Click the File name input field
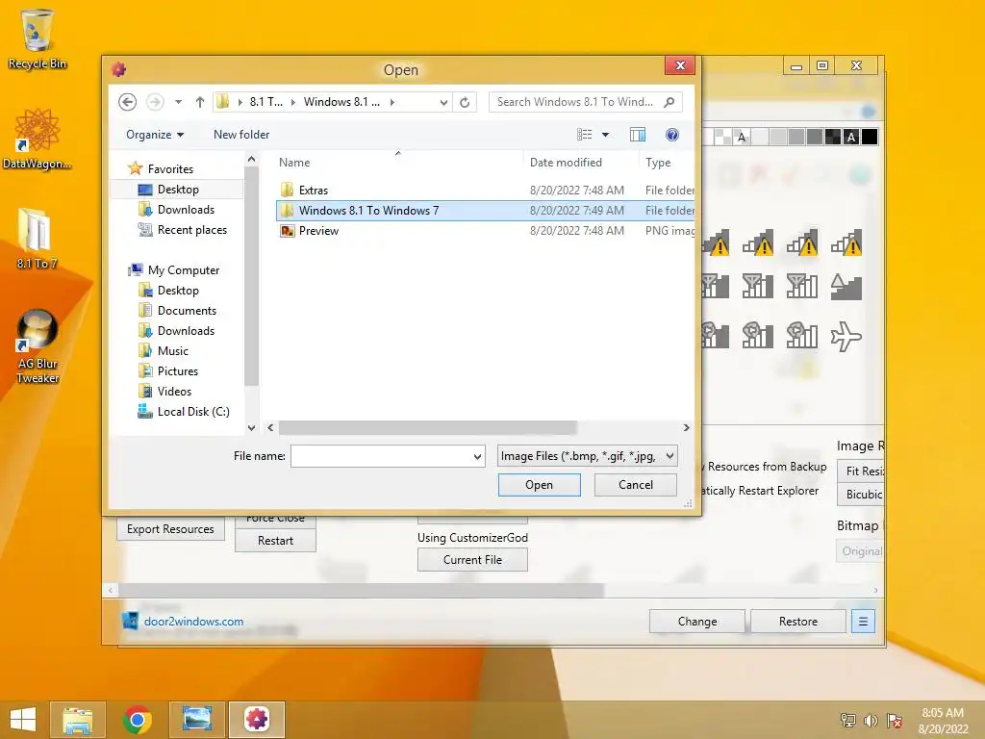This screenshot has height=739, width=985. (x=387, y=456)
